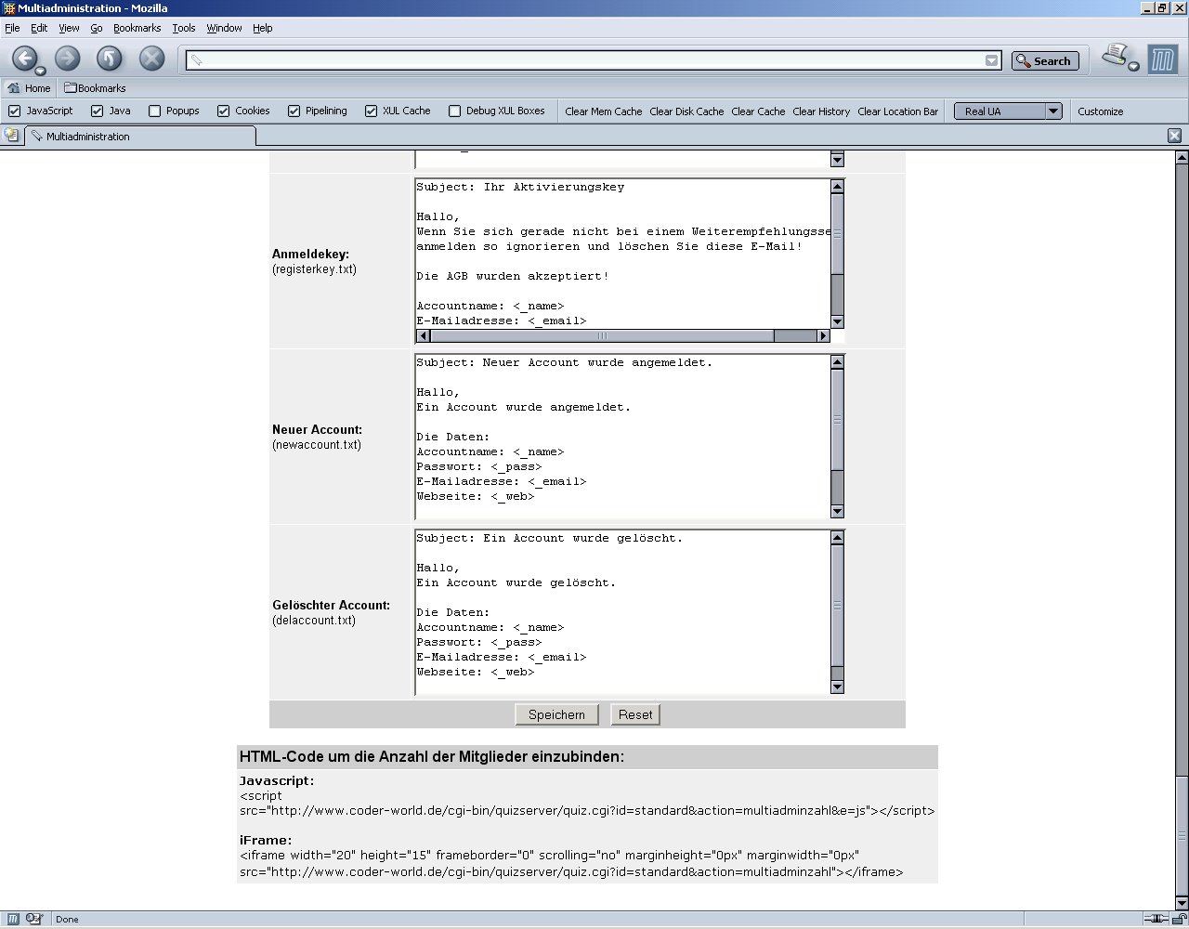Click Anmeldekey textarea scroll up arrow
1189x929 pixels.
pyautogui.click(x=837, y=187)
